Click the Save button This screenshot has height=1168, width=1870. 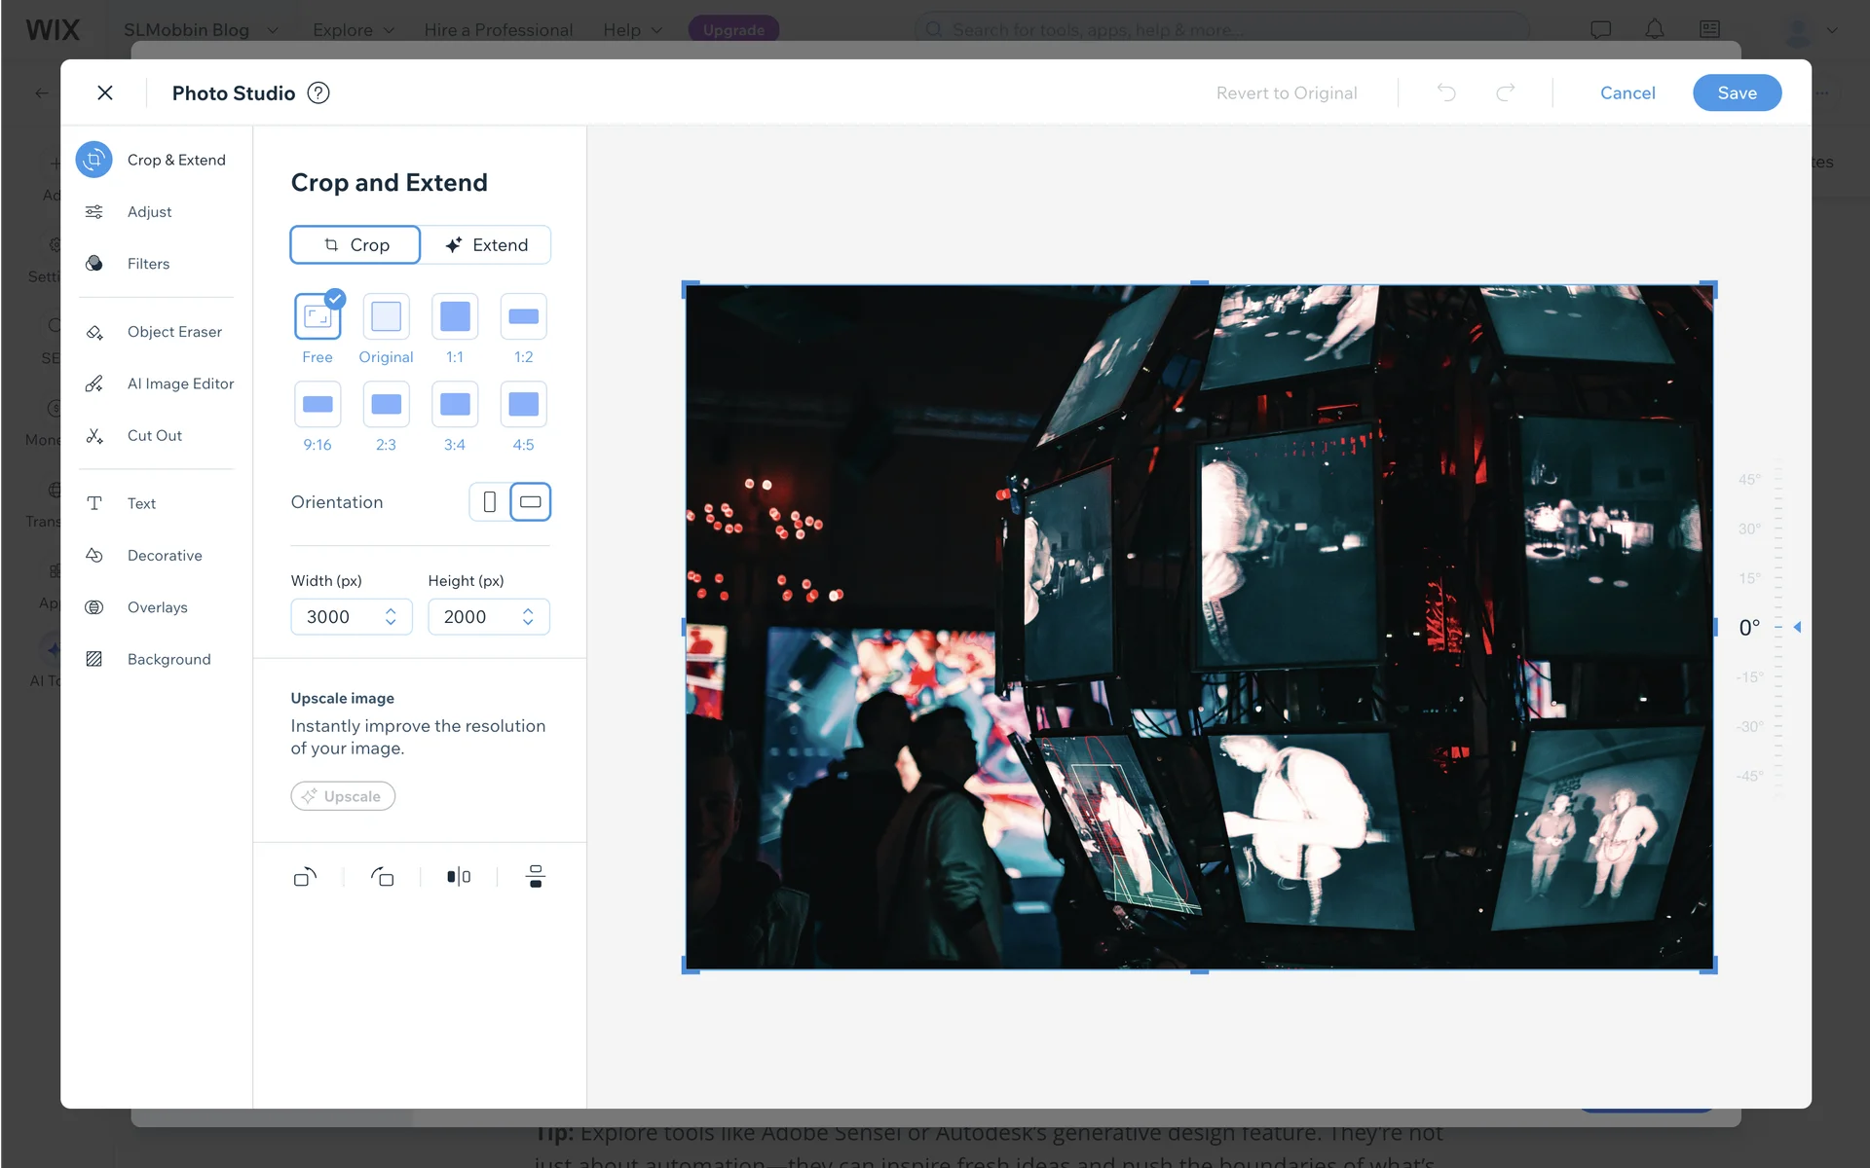tap(1737, 93)
